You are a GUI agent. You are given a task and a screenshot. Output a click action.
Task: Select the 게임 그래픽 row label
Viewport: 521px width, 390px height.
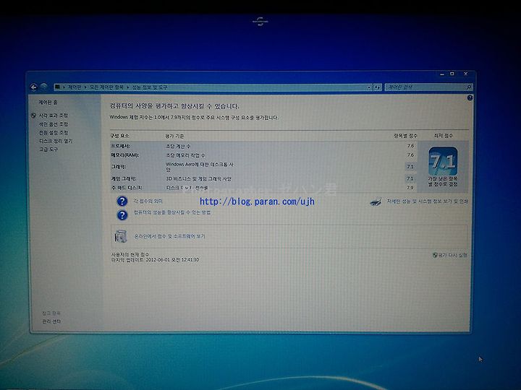[123, 178]
